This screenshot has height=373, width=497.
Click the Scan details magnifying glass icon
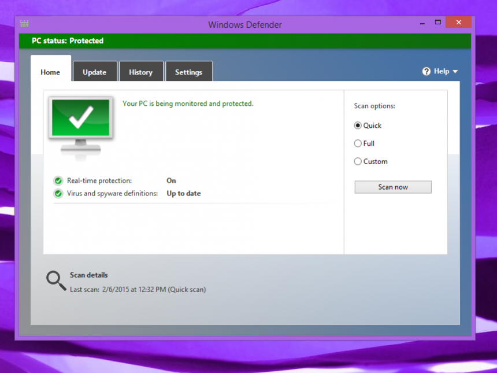coord(56,280)
